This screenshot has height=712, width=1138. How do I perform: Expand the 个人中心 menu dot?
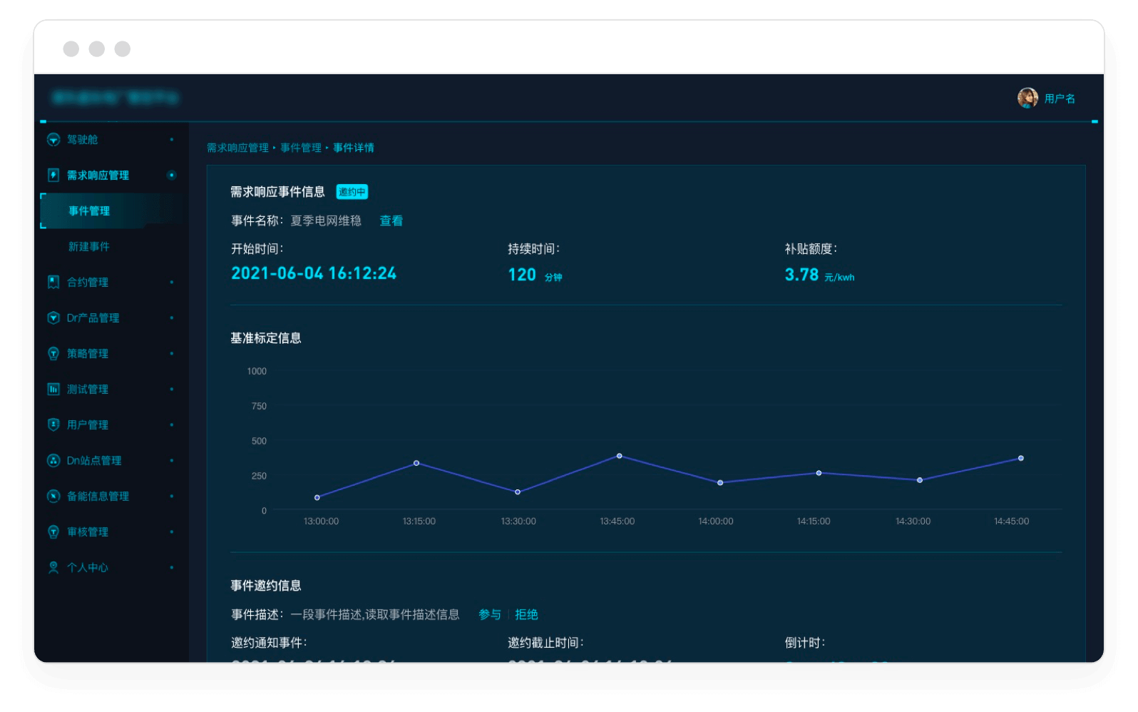coord(172,568)
